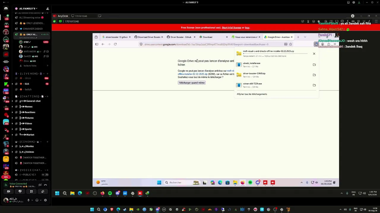The height and width of the screenshot is (213, 380).
Task: Open the General-chat channel
Action: point(31,101)
